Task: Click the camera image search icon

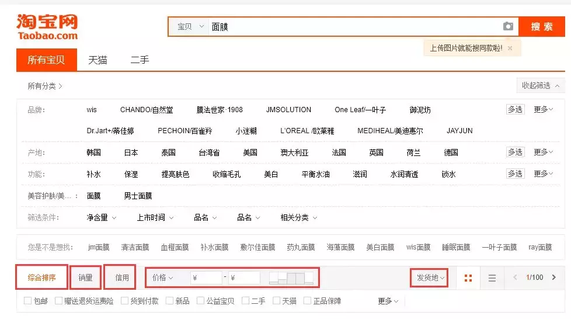Action: pyautogui.click(x=508, y=26)
